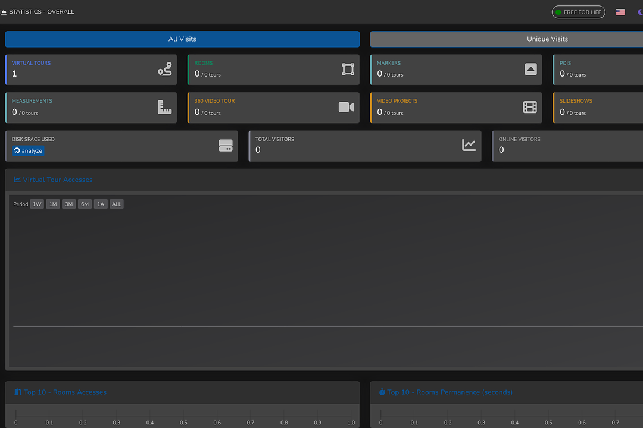The width and height of the screenshot is (643, 428).
Task: Switch to the All Visits tab
Action: point(182,39)
